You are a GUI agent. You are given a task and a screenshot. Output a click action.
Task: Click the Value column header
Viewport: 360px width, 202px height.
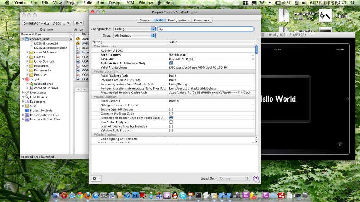212,42
